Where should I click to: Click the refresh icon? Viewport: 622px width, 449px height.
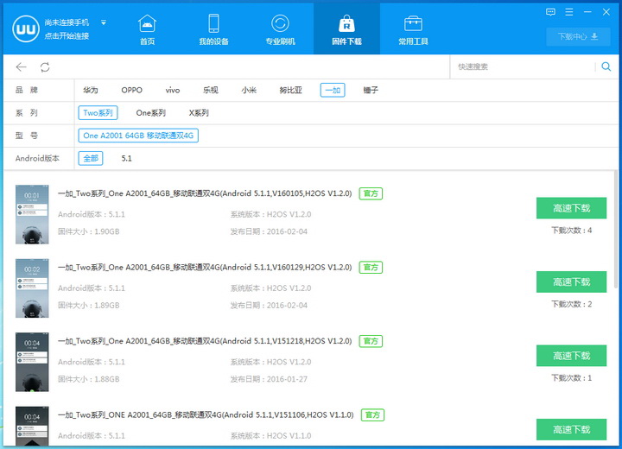[x=45, y=66]
